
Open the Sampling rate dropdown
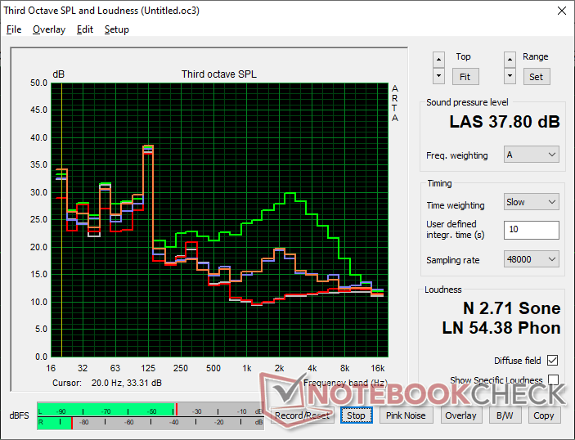pos(532,259)
